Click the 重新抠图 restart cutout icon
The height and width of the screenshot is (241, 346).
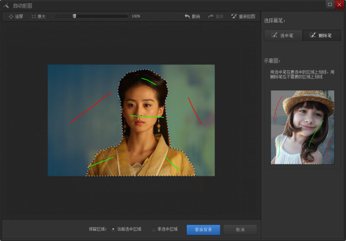pos(234,16)
